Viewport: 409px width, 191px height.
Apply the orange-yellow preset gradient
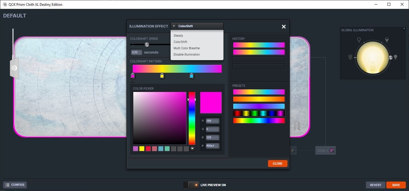tap(259, 99)
